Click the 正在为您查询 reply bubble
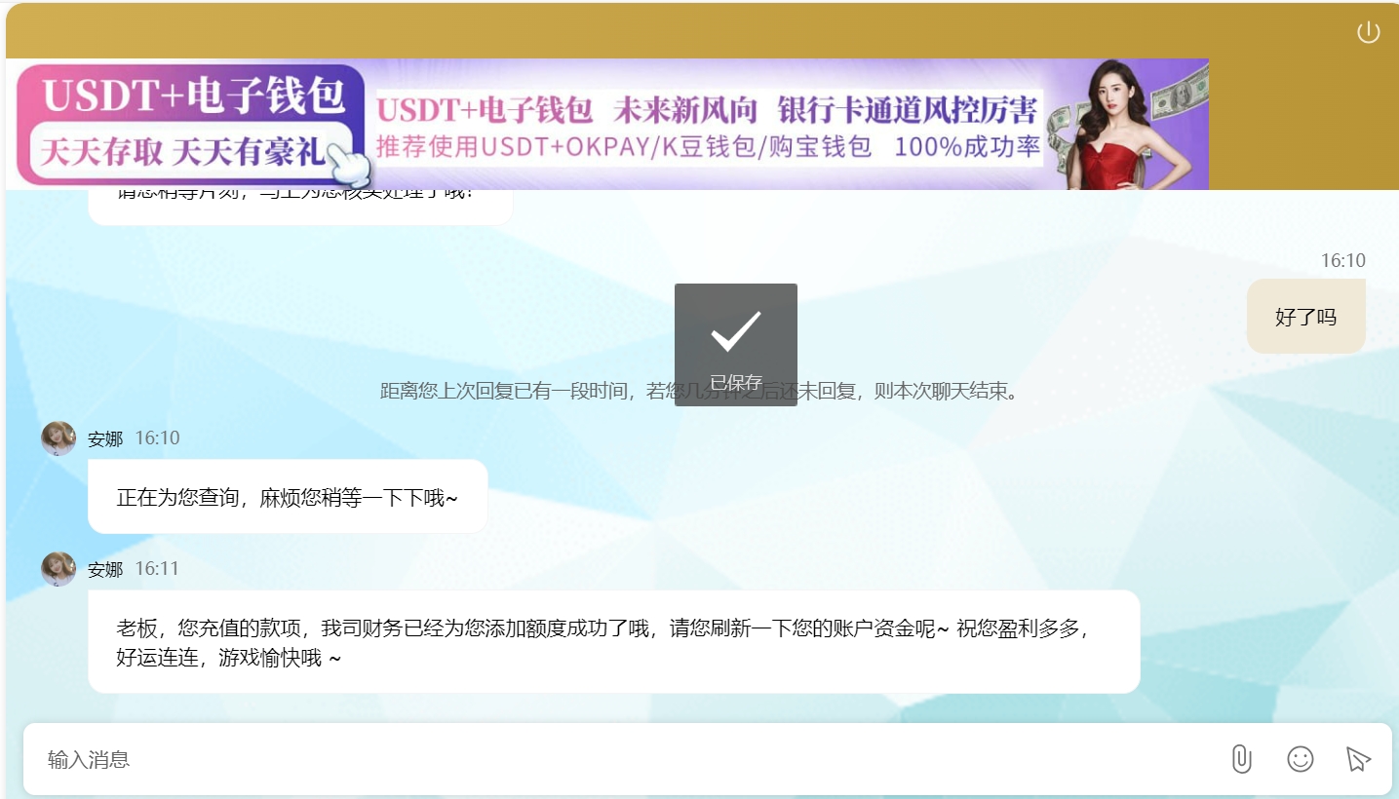The image size is (1399, 799). pyautogui.click(x=288, y=497)
